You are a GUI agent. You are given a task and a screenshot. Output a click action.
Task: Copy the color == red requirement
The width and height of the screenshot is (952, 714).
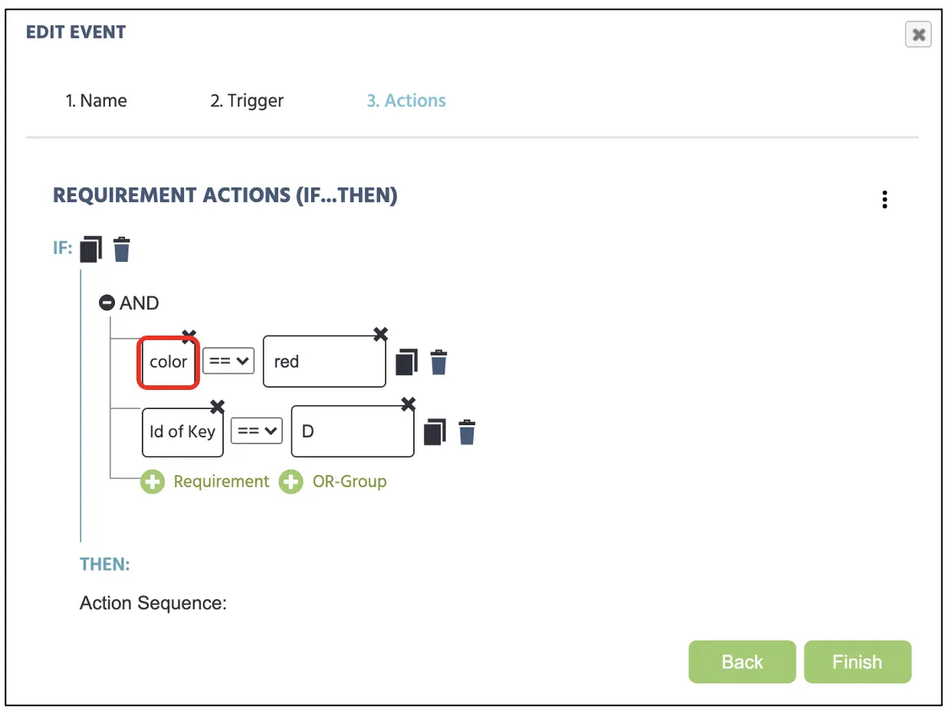407,362
